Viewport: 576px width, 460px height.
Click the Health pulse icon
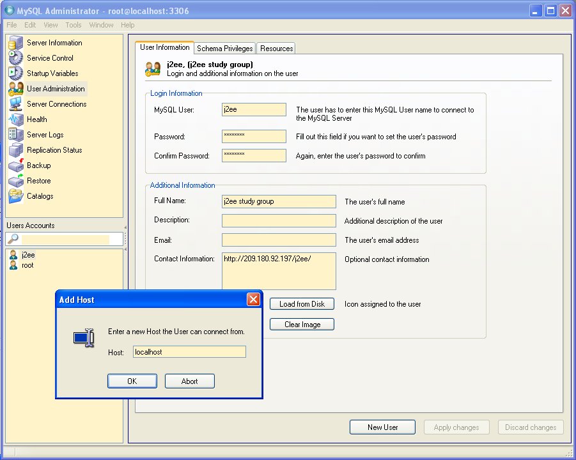(x=16, y=119)
